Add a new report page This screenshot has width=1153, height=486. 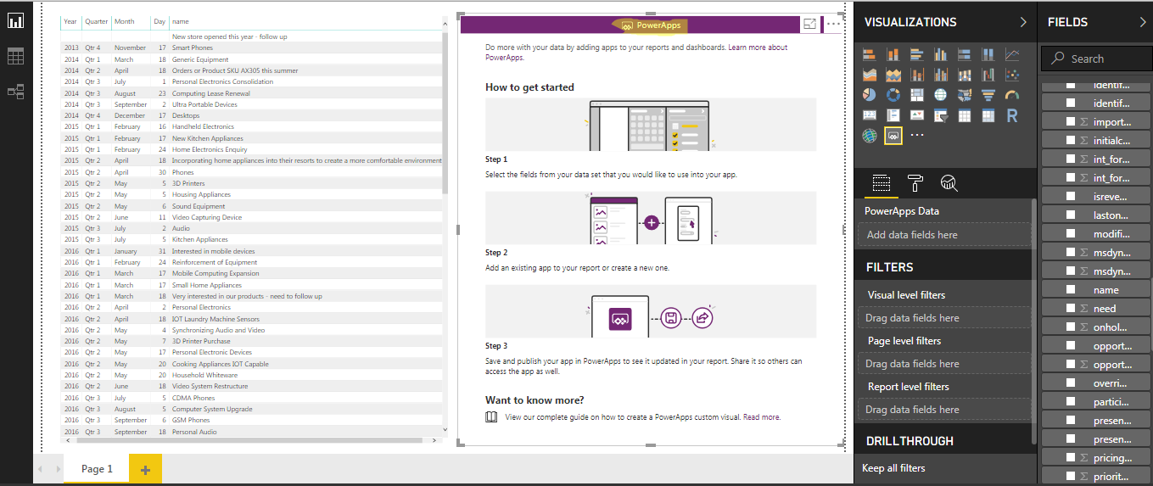pyautogui.click(x=145, y=469)
